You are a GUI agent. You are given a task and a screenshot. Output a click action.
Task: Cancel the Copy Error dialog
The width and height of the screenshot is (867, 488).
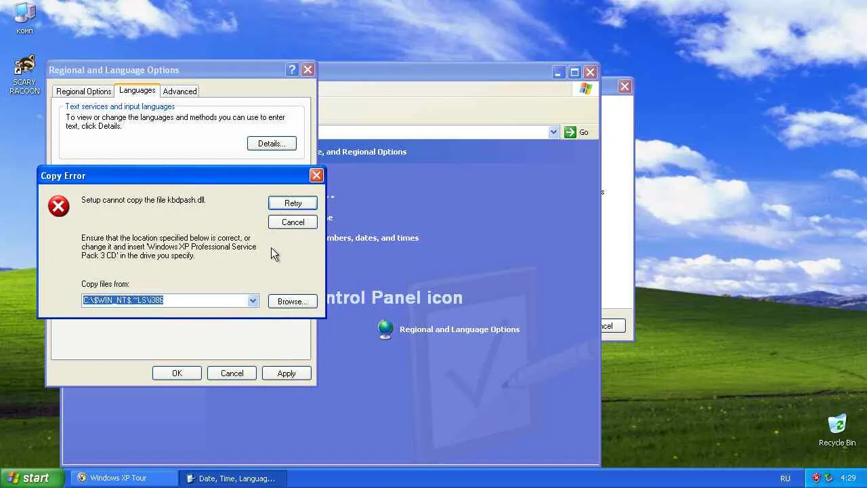point(293,222)
